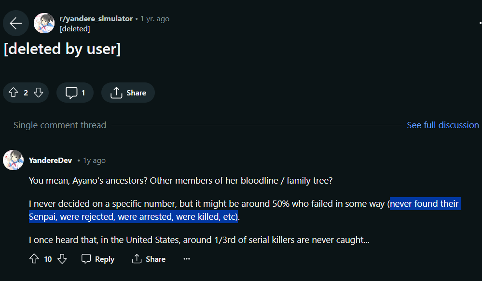
Task: Upvote the deleted post
Action: pos(14,93)
